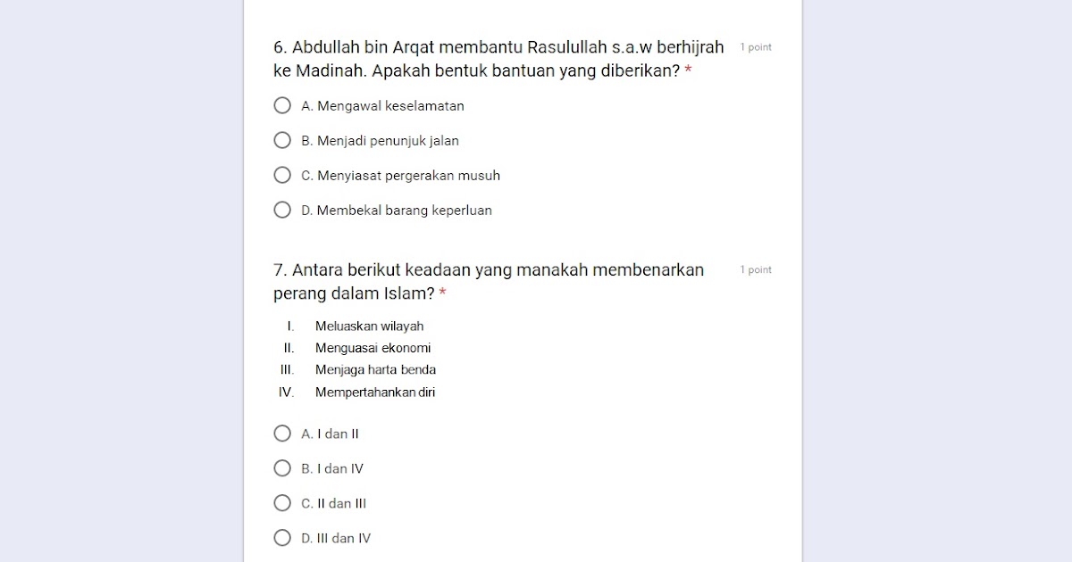This screenshot has height=562, width=1072.
Task: Click the 1 point label for question 6
Action: (756, 47)
